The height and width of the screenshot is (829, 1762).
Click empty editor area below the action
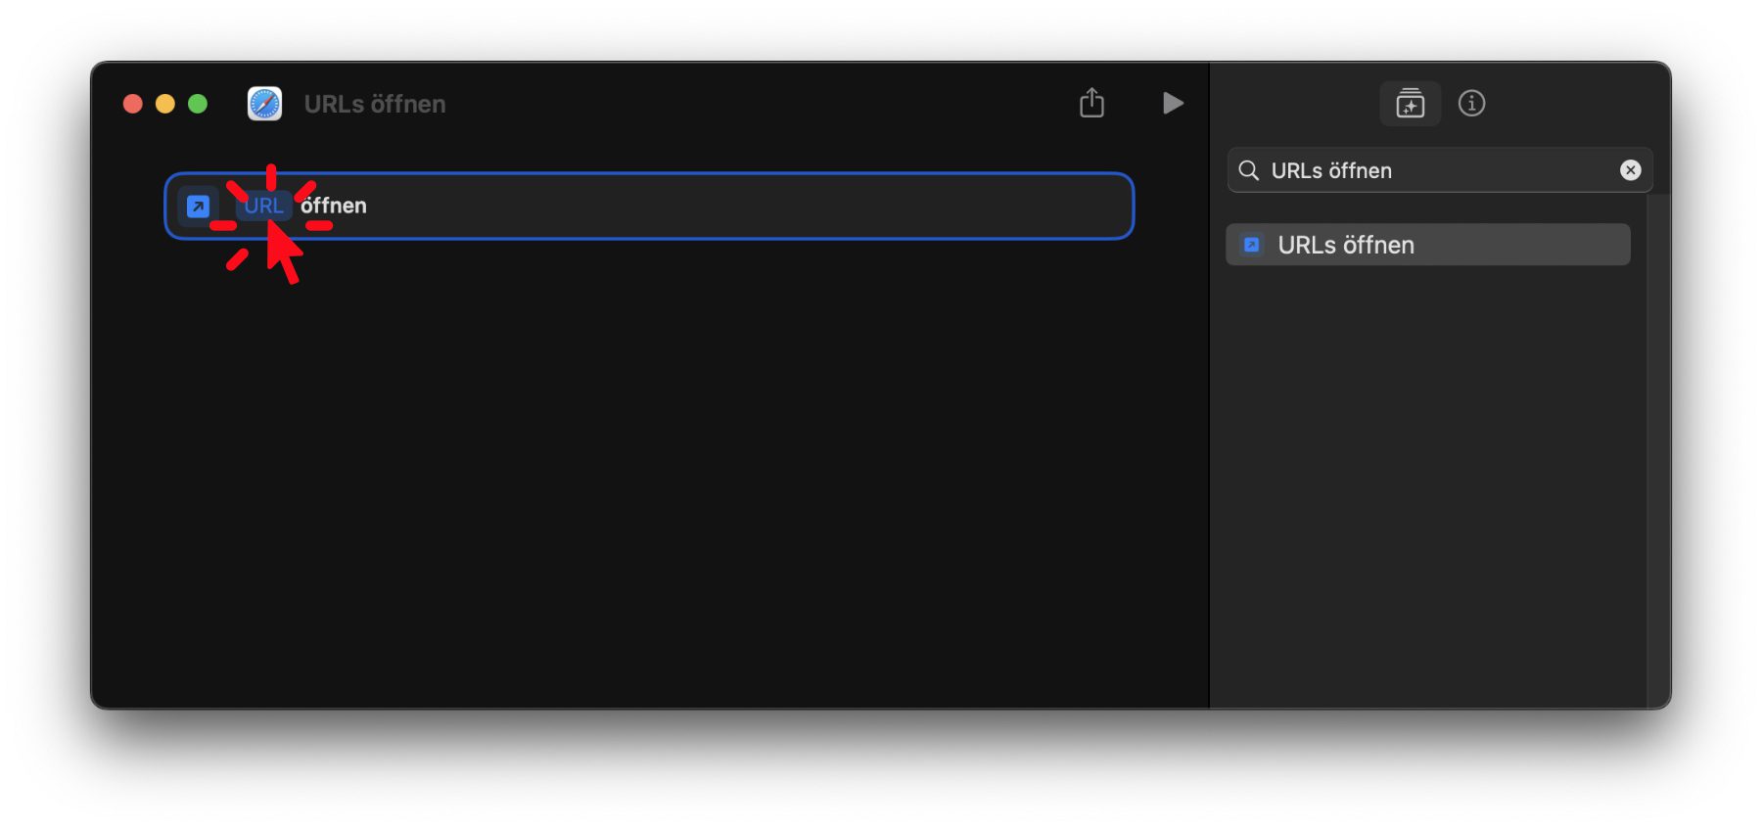pyautogui.click(x=649, y=470)
